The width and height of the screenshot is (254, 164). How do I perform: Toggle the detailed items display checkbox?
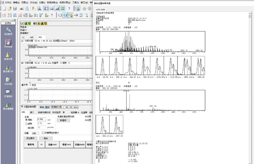point(43,133)
